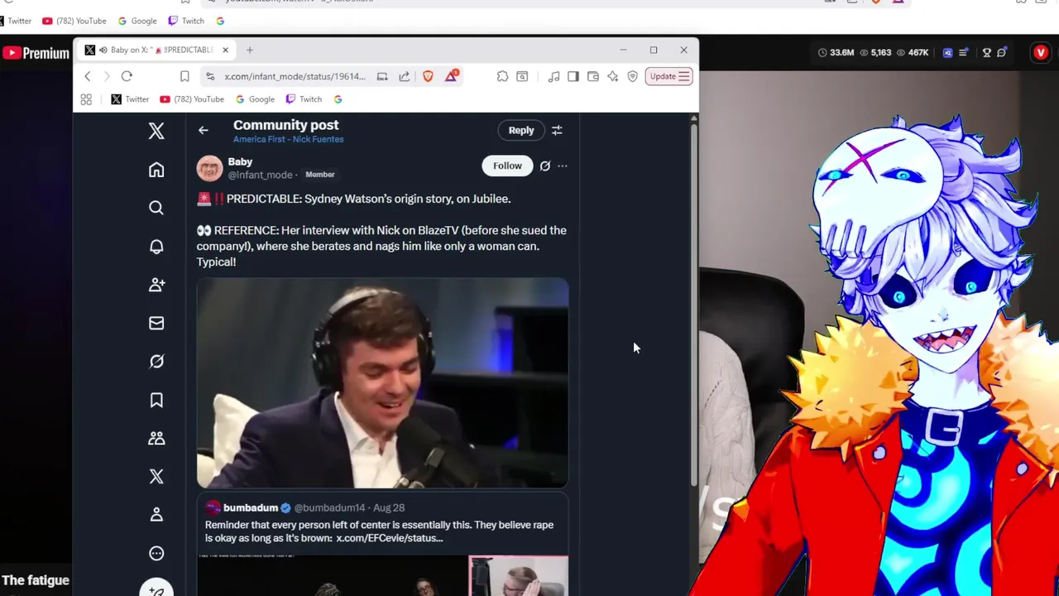Open Brave Shields lion icon
This screenshot has width=1059, height=596.
tap(428, 76)
